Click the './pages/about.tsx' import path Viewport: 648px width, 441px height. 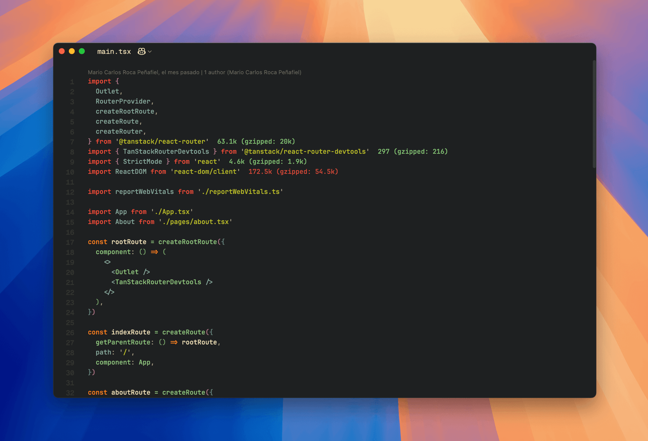point(195,222)
